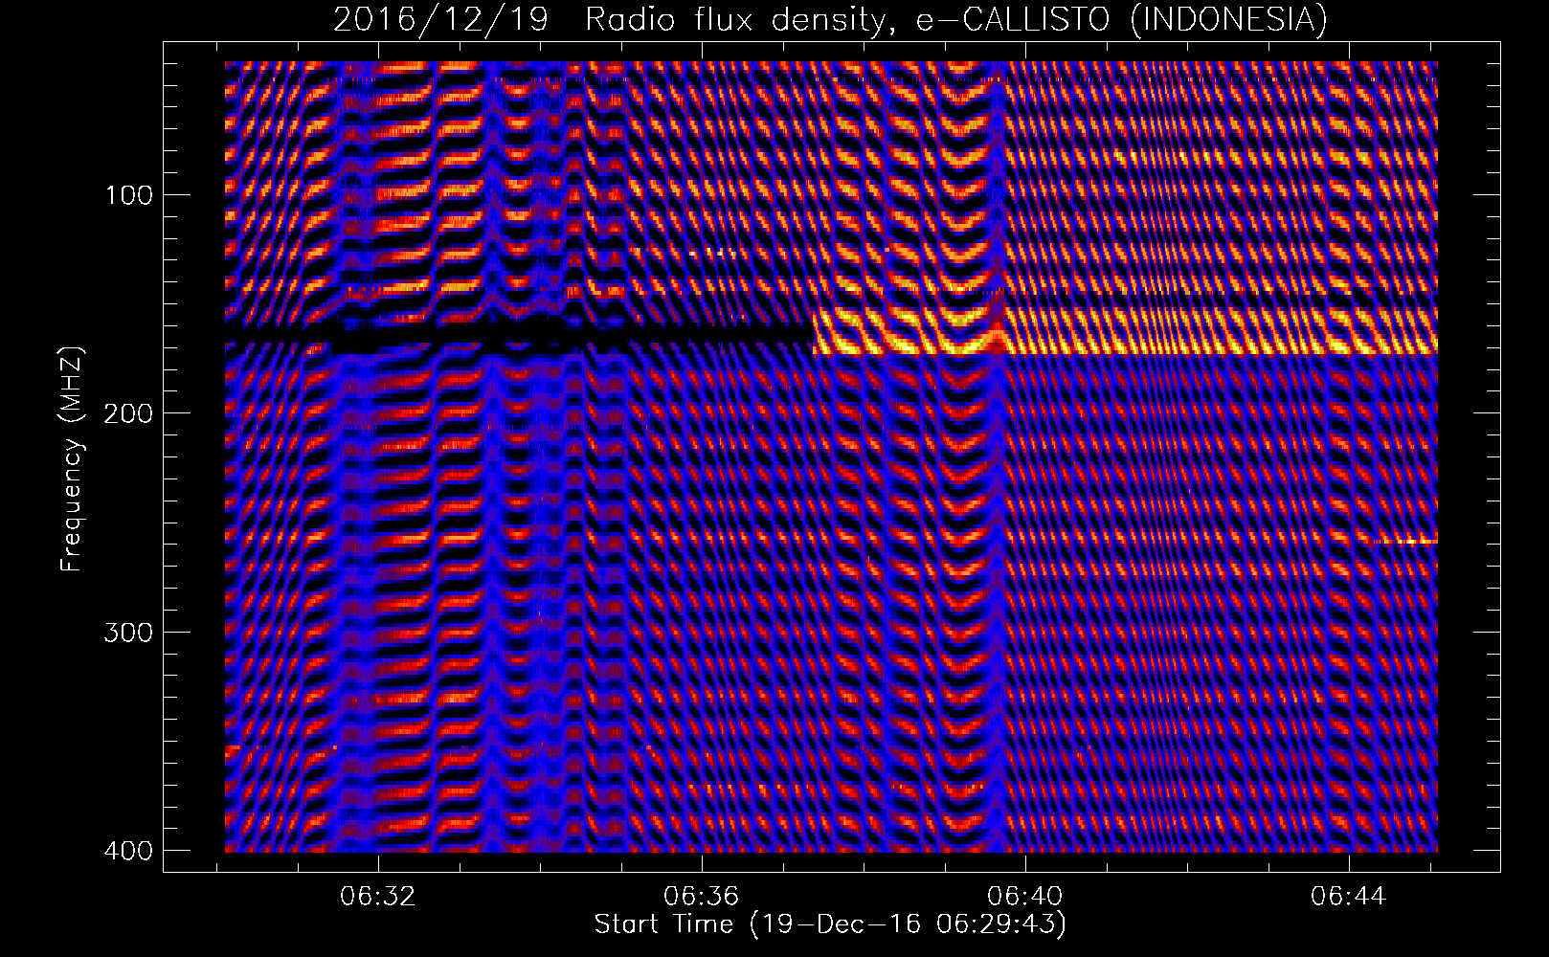
Task: Click the 200 frequency tick label
Action: point(126,413)
